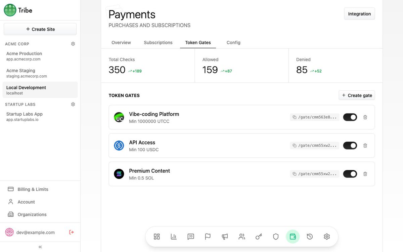Select the Acme Staging site
This screenshot has width=403, height=252.
40,73
